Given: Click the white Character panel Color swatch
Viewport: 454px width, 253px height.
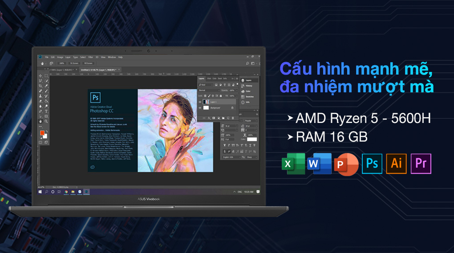Looking at the screenshot, I should point(252,139).
